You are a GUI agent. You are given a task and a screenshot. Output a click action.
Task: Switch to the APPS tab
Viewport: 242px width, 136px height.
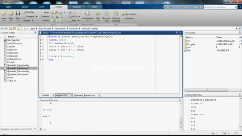[x=42, y=7]
